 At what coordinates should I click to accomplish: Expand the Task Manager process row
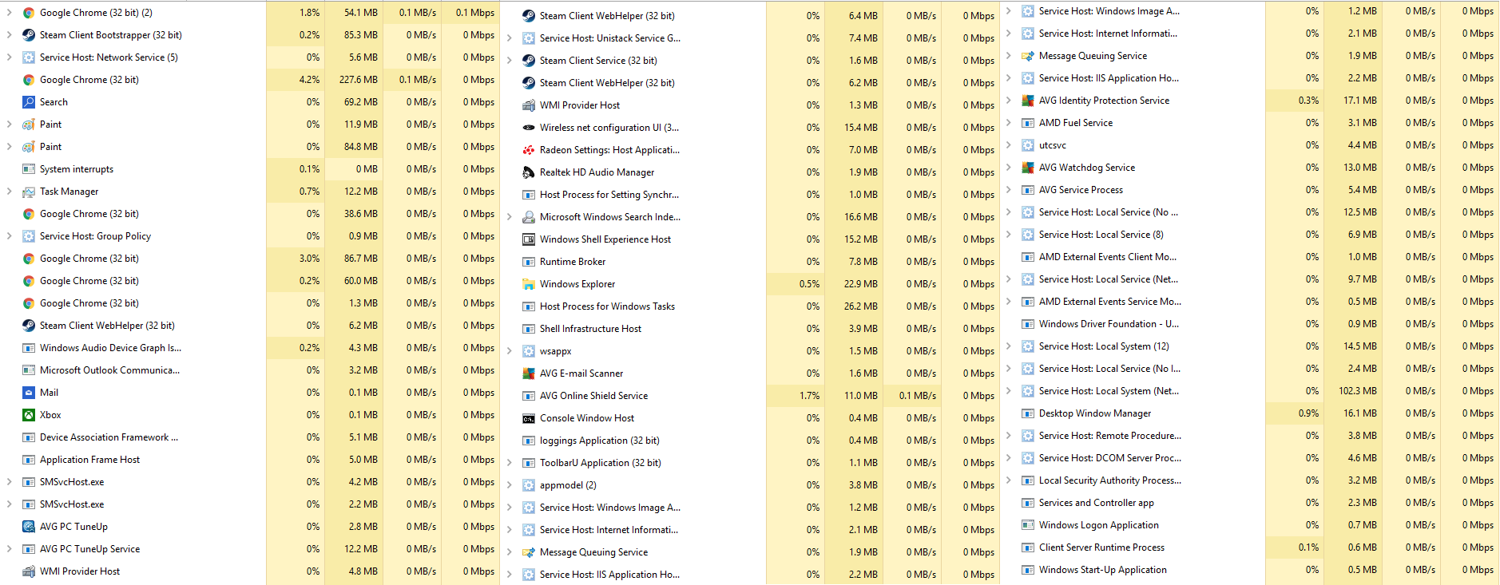(x=9, y=192)
